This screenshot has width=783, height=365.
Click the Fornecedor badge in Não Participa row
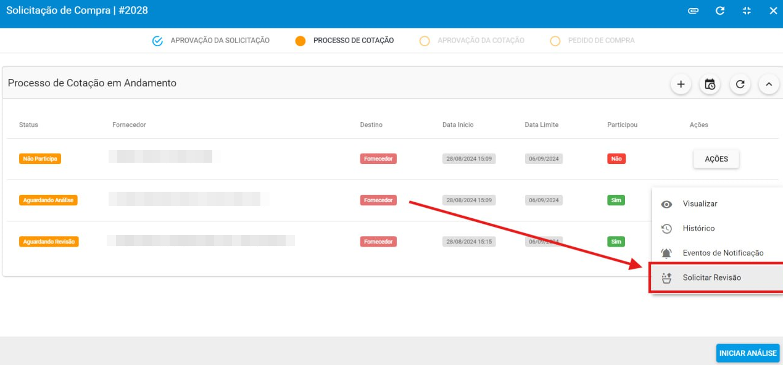(378, 158)
